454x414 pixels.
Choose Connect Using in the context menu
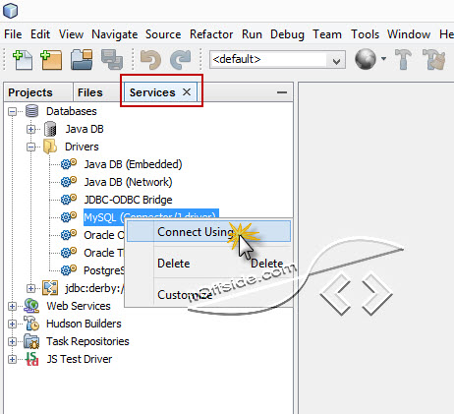pos(208,231)
